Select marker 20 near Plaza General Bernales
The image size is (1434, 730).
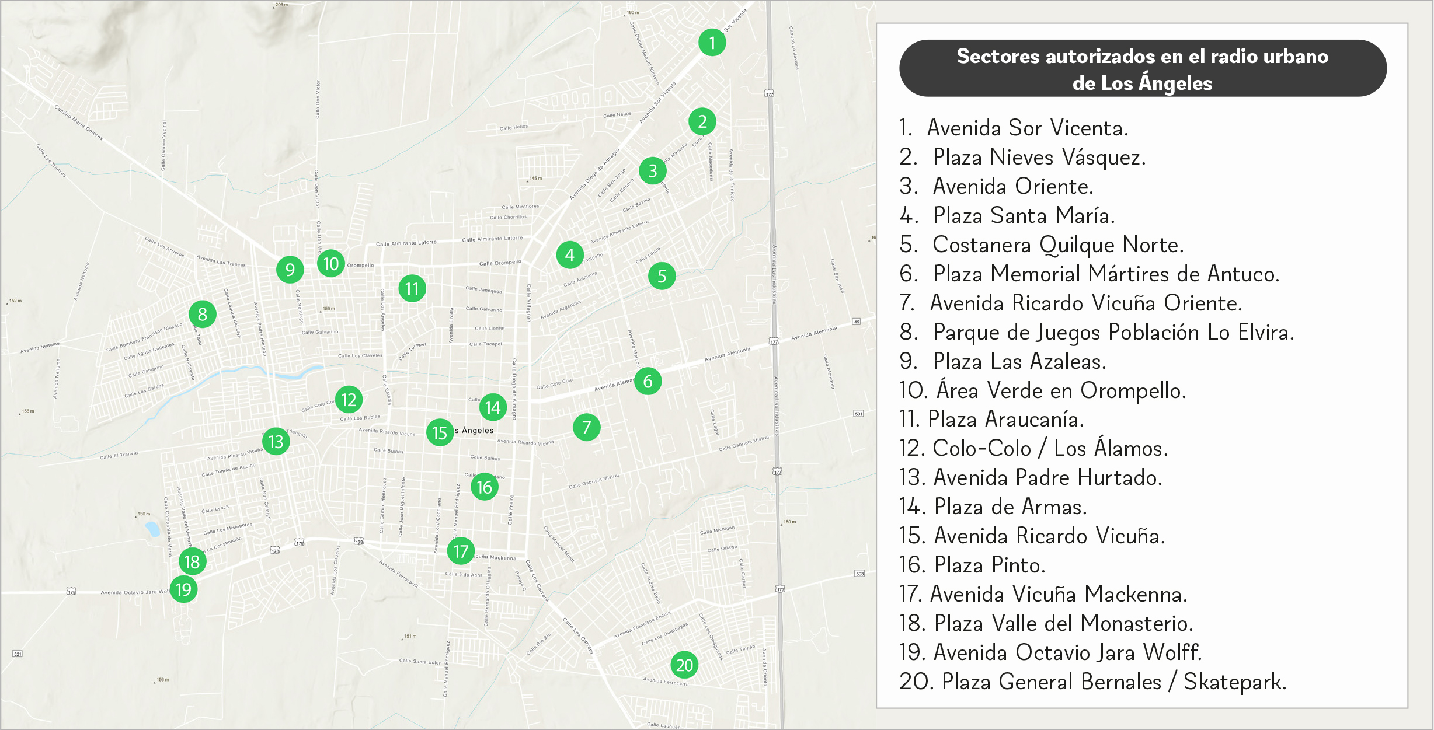pyautogui.click(x=685, y=664)
